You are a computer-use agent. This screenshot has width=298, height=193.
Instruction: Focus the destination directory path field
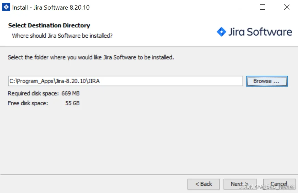coord(125,81)
